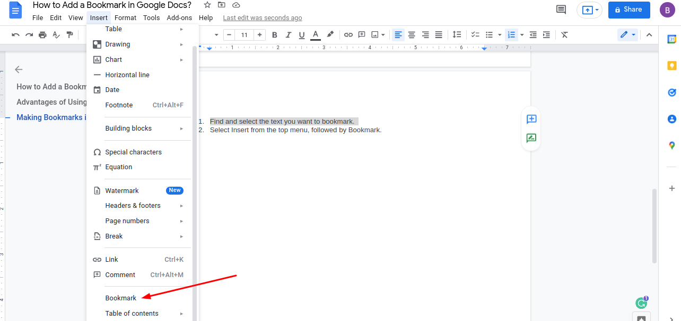Screen dimensions: 681x321
Task: Undo the last action
Action: click(x=15, y=35)
